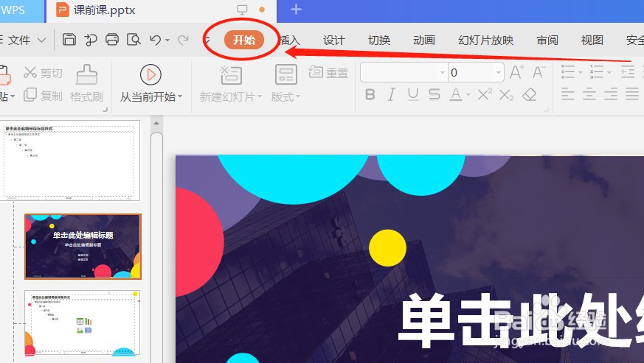Image resolution: width=644 pixels, height=363 pixels.
Task: Switch to the 审阅 tab
Action: (547, 40)
